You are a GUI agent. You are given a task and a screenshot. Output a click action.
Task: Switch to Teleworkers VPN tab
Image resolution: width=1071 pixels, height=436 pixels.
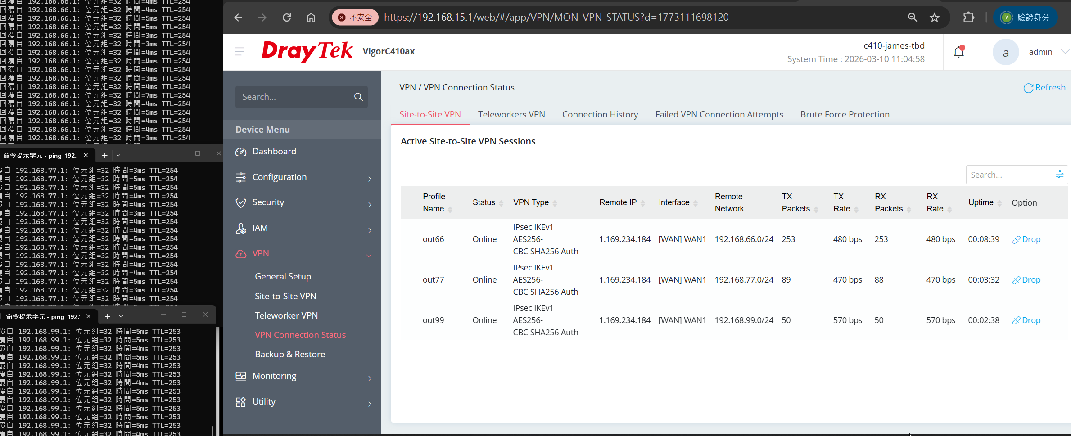(x=511, y=114)
